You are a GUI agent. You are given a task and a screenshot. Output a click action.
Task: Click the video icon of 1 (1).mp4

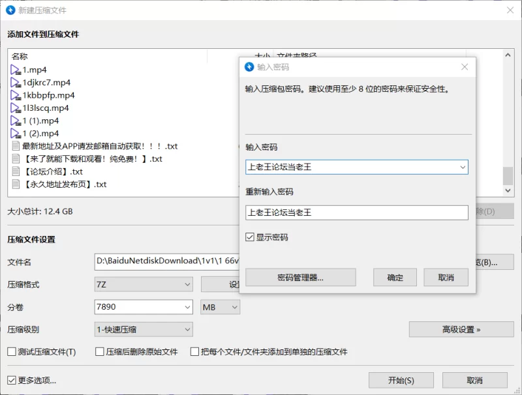(x=16, y=121)
